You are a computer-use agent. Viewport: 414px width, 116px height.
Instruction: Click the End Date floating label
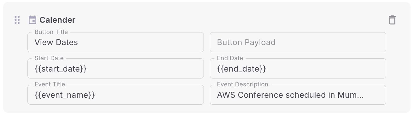coord(230,58)
